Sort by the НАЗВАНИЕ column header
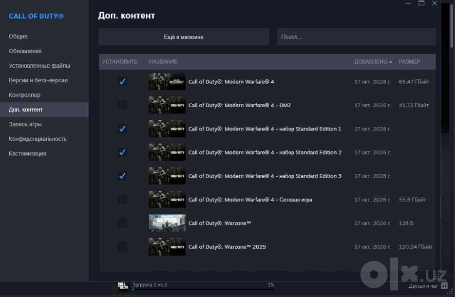This screenshot has height=297, width=455. click(x=163, y=61)
